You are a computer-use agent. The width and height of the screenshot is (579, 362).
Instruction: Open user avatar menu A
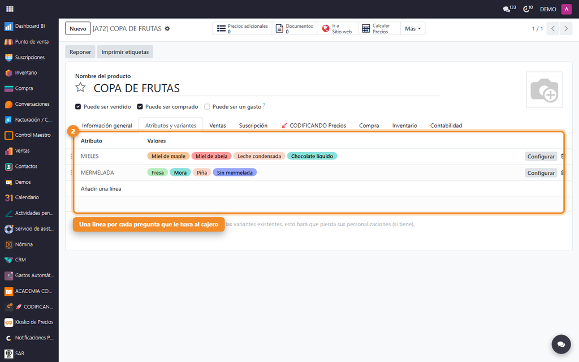tap(566, 9)
